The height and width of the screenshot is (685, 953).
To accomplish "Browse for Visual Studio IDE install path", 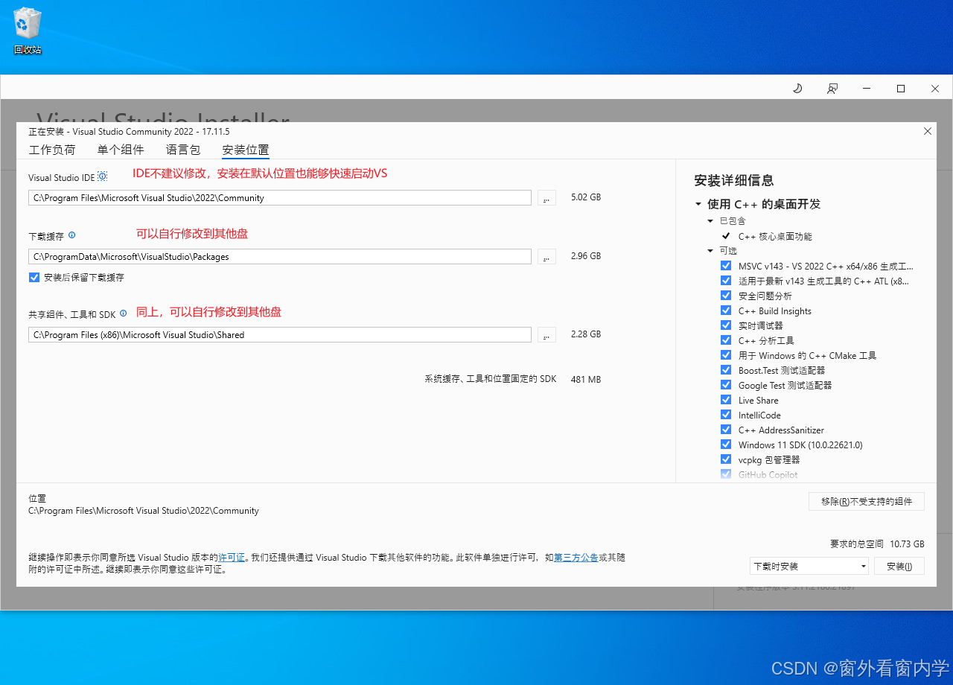I will 546,198.
